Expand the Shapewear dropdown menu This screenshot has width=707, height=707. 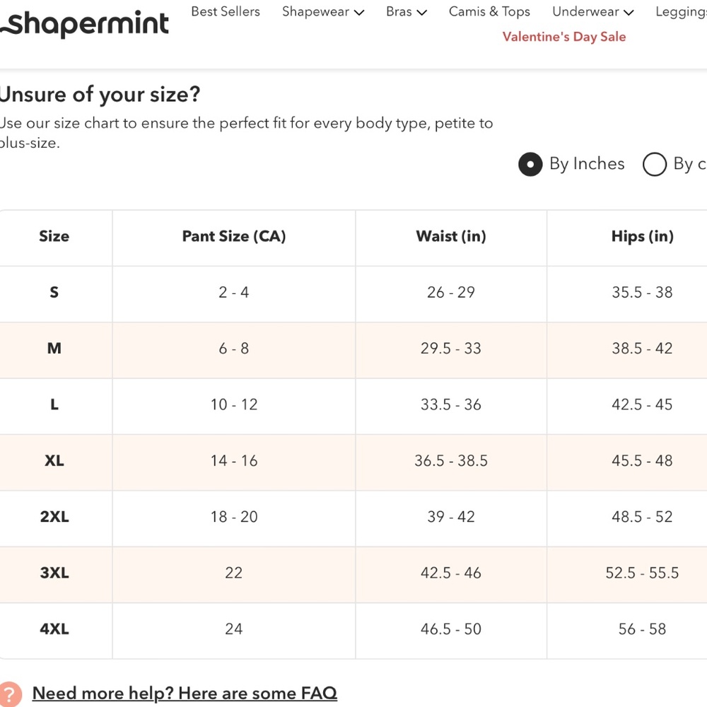323,12
